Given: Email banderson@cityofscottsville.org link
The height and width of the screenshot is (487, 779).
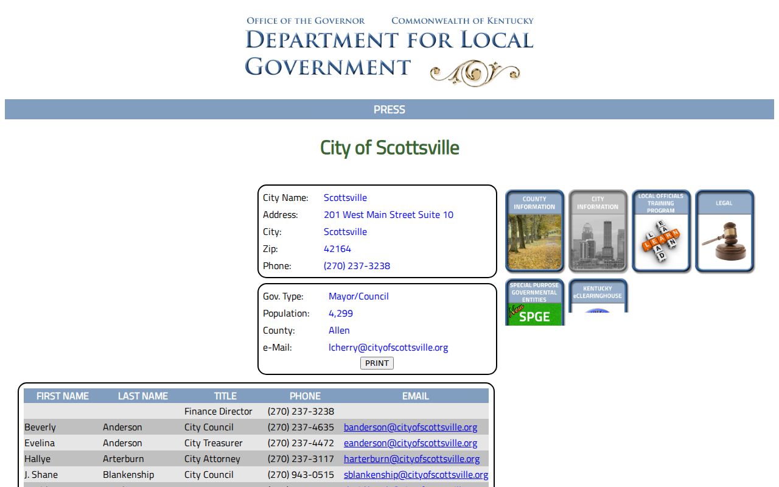Looking at the screenshot, I should (x=410, y=427).
